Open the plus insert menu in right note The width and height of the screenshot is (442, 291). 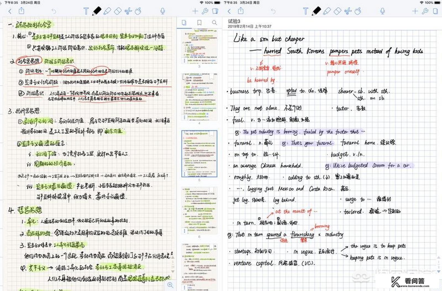(x=415, y=11)
